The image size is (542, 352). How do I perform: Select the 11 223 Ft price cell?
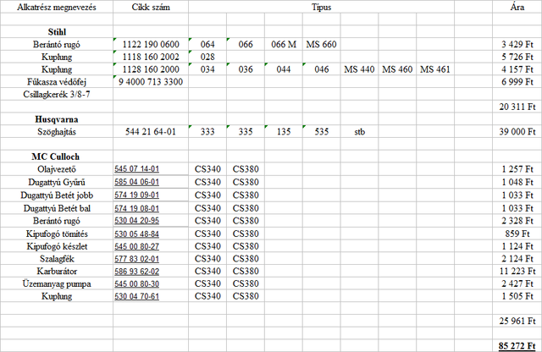point(517,271)
